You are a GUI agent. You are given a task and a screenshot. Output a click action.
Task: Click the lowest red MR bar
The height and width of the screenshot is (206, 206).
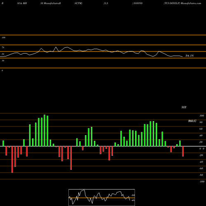[12, 159]
